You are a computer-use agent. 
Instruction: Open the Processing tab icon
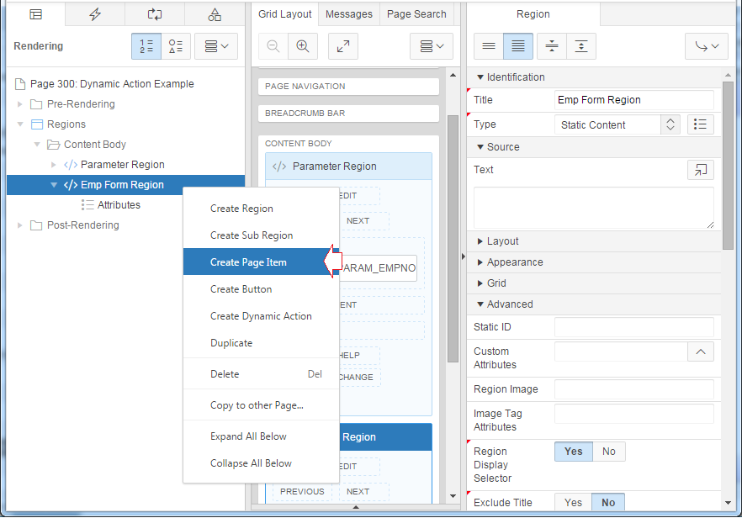[x=155, y=14]
